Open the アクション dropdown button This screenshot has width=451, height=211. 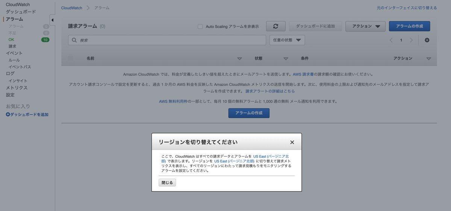click(x=365, y=26)
